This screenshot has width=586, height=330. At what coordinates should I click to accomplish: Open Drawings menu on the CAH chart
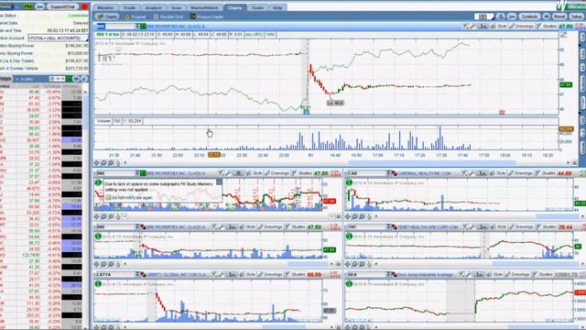pyautogui.click(x=521, y=173)
